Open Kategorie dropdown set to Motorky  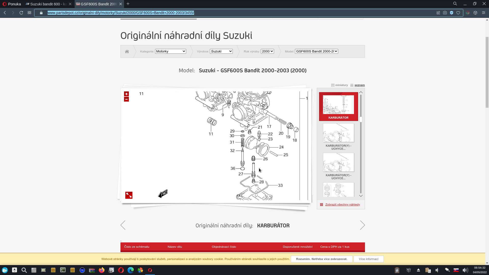tap(170, 51)
